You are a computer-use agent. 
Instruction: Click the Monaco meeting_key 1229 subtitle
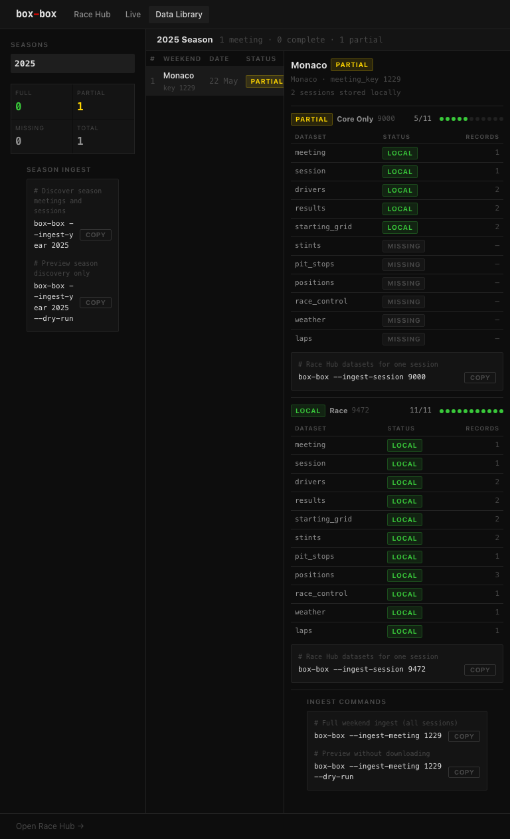(345, 79)
